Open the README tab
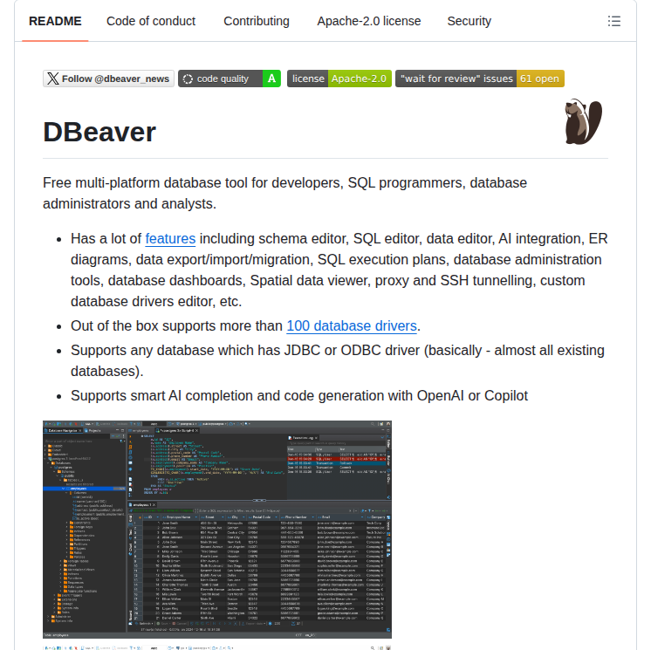 55,21
